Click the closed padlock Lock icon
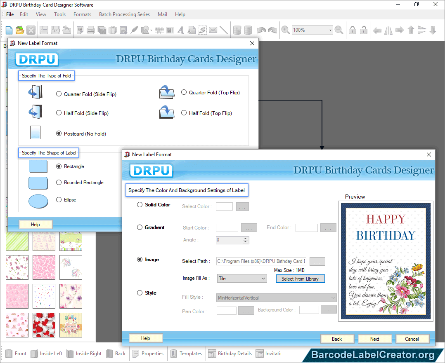 pos(353,30)
